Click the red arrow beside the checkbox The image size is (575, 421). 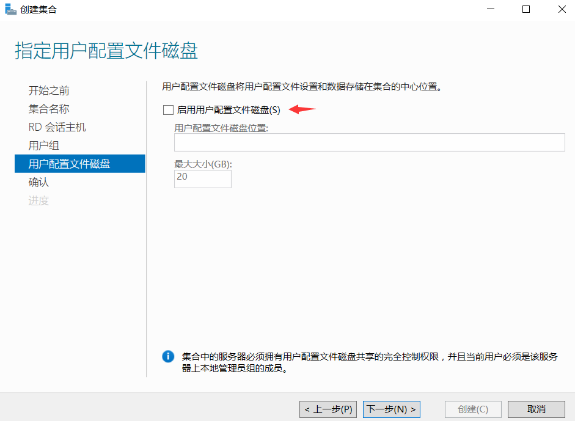tap(302, 109)
